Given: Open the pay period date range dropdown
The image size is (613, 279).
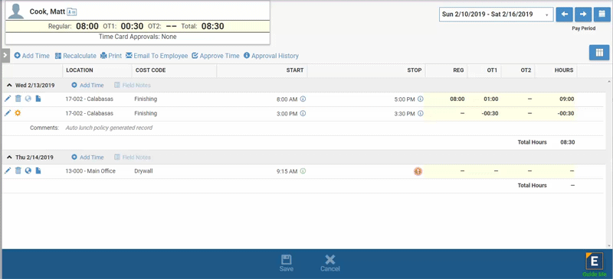Looking at the screenshot, I should [x=496, y=15].
